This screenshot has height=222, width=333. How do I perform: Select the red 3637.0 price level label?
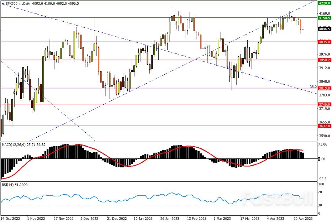pos(324,126)
